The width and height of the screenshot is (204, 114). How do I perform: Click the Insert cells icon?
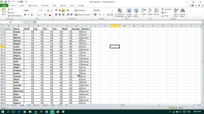click(x=144, y=10)
